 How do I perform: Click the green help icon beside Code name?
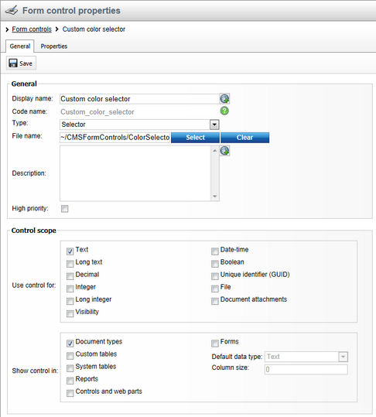[x=224, y=111]
